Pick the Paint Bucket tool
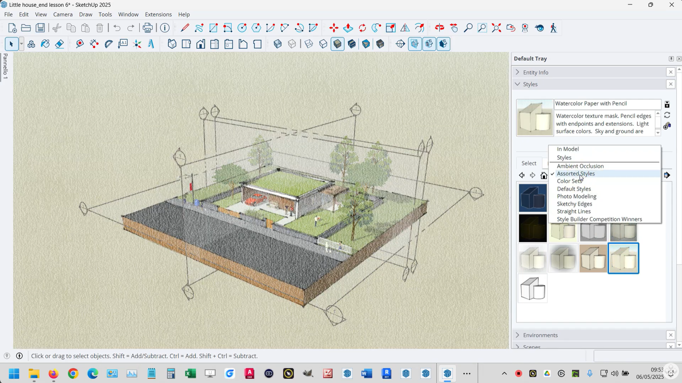 click(x=45, y=44)
